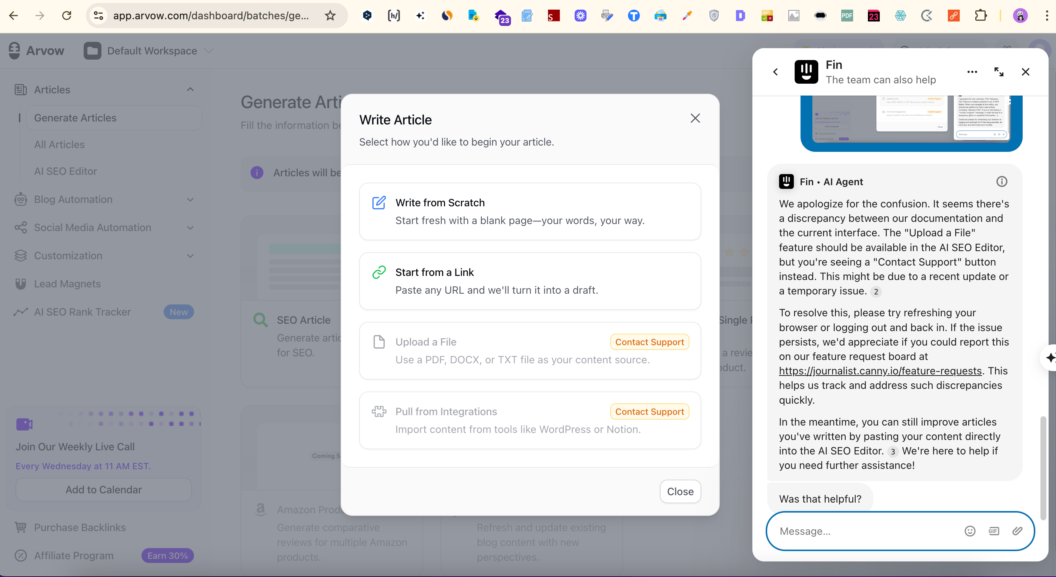Screen dimensions: 1056x577
Task: Click source citation 2 in Fin reply
Action: click(x=876, y=292)
